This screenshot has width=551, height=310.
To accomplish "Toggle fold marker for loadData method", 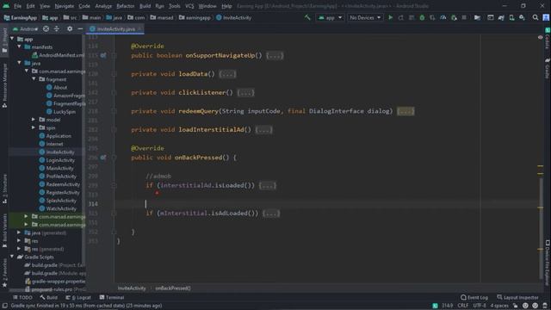I will 114,74.
